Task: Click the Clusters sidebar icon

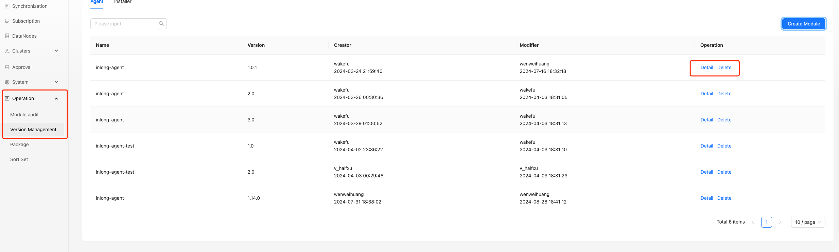Action: pyautogui.click(x=7, y=51)
